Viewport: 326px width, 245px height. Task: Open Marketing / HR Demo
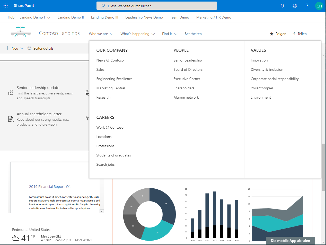pos(214,17)
